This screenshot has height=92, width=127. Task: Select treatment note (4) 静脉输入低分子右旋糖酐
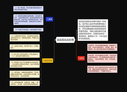click(x=25, y=64)
